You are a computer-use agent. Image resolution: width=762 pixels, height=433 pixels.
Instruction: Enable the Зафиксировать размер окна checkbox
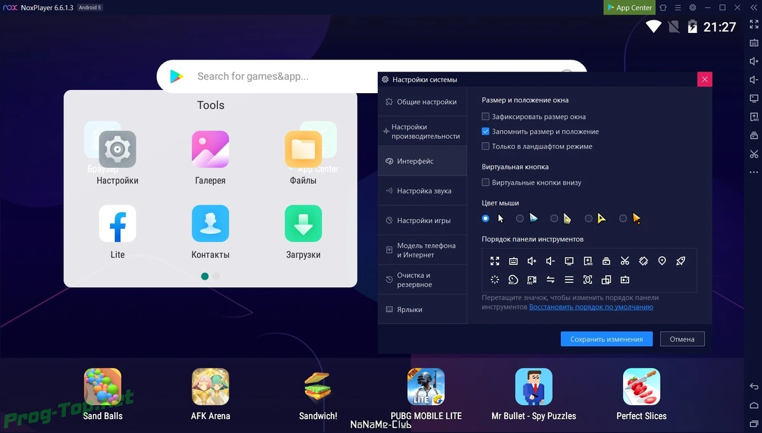tap(486, 117)
